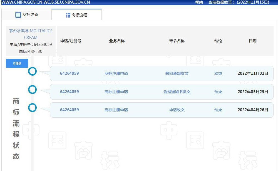This screenshot has width=278, height=171.
Task: Click 结束 in the 受理通知书发文 row
Action: (x=218, y=92)
